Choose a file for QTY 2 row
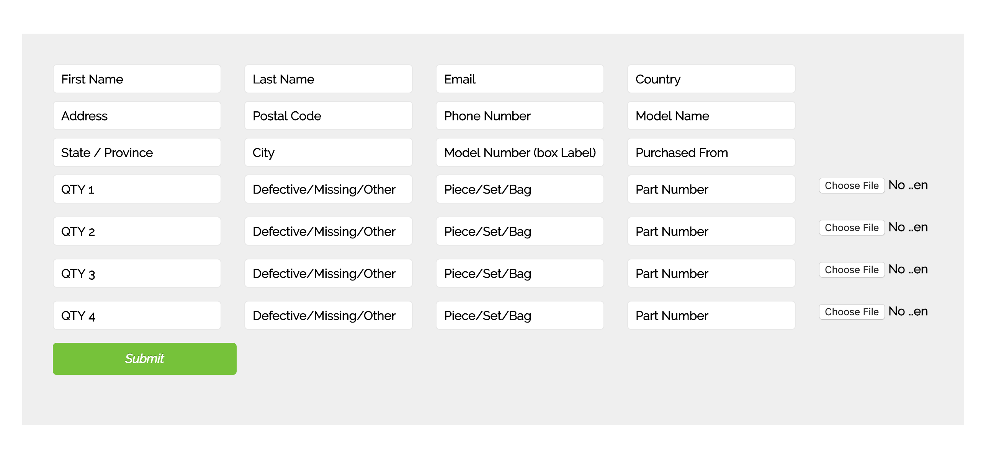1004x453 pixels. coord(851,228)
